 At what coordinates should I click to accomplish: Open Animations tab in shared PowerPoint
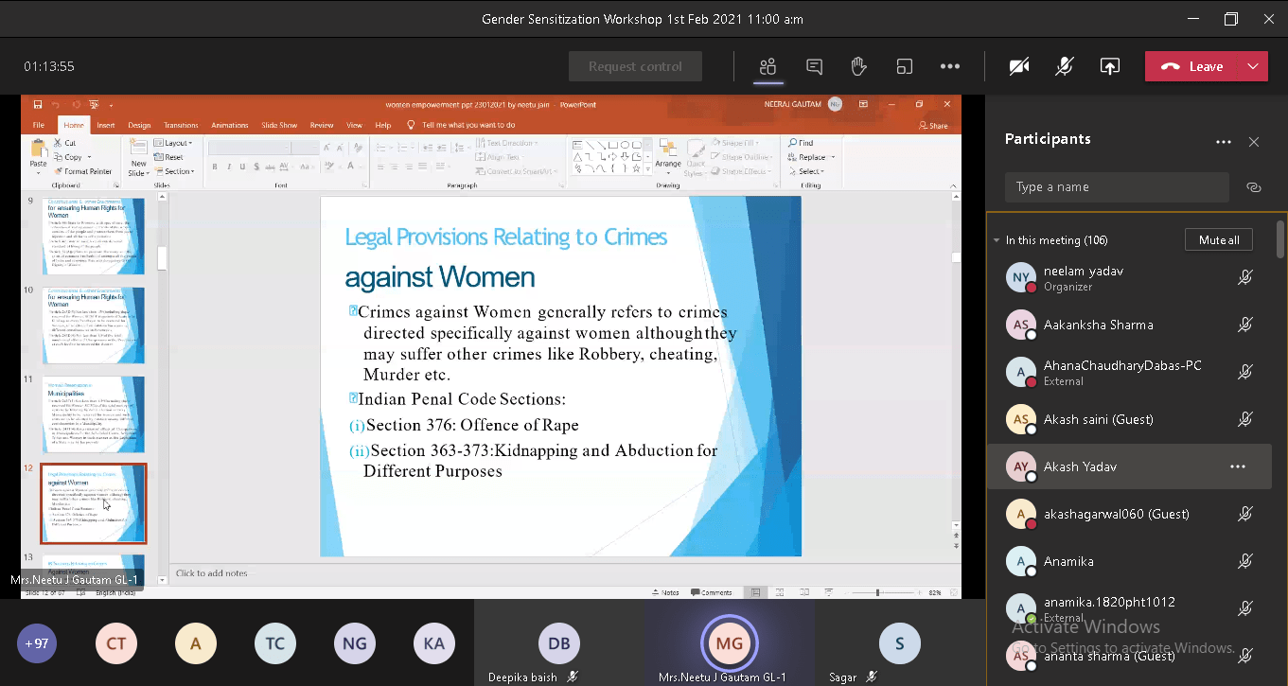click(230, 125)
